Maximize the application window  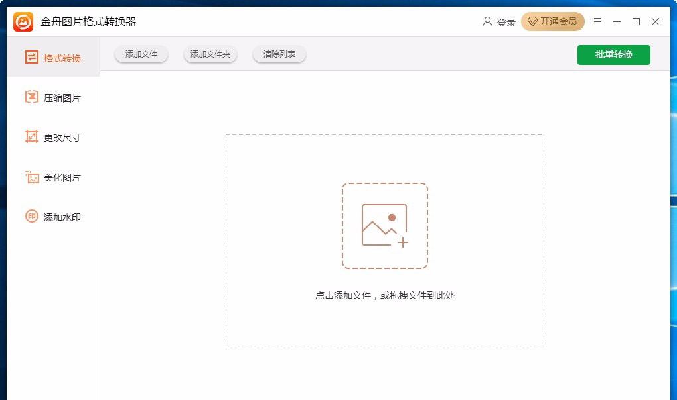[635, 21]
